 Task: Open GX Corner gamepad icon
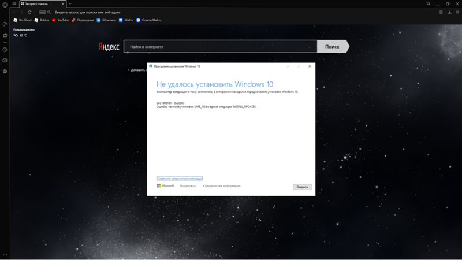coord(14,4)
